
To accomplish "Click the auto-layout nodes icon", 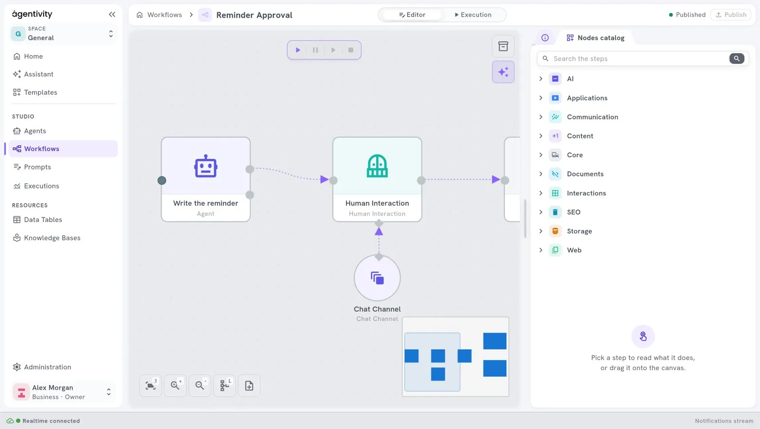I will click(225, 386).
